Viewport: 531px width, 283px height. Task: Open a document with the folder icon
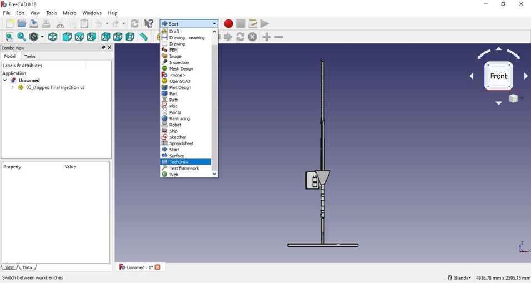pyautogui.click(x=22, y=23)
